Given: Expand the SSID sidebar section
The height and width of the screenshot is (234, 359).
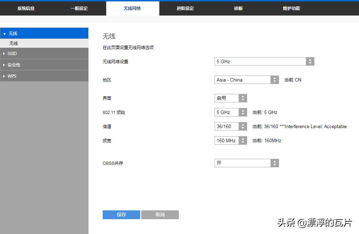Looking at the screenshot, I should coord(44,53).
